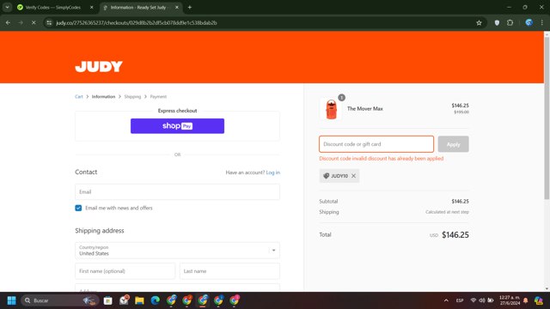
Task: Open the Copilot icon in the taskbar
Action: click(x=539, y=300)
